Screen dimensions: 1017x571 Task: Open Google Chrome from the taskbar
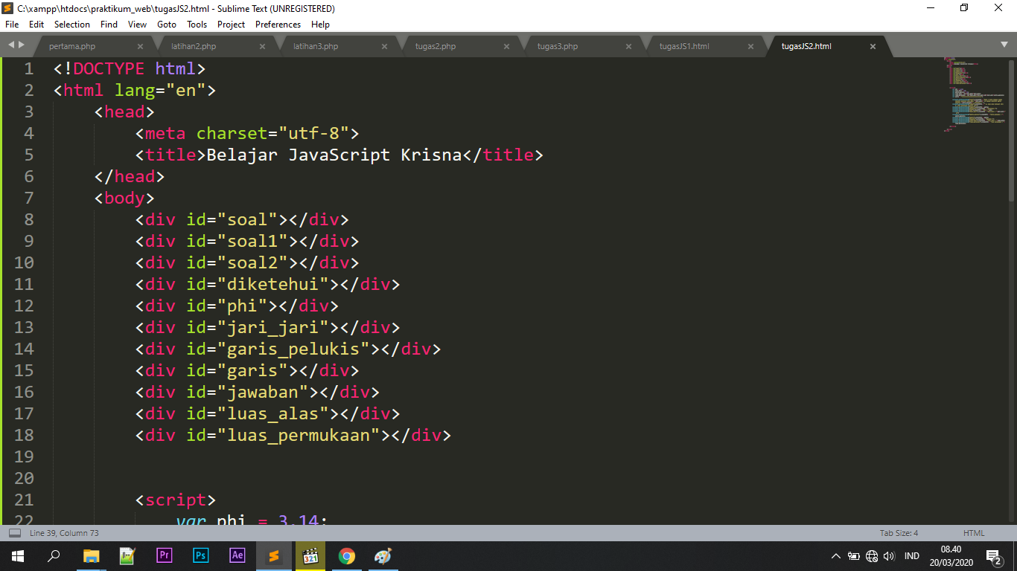346,555
